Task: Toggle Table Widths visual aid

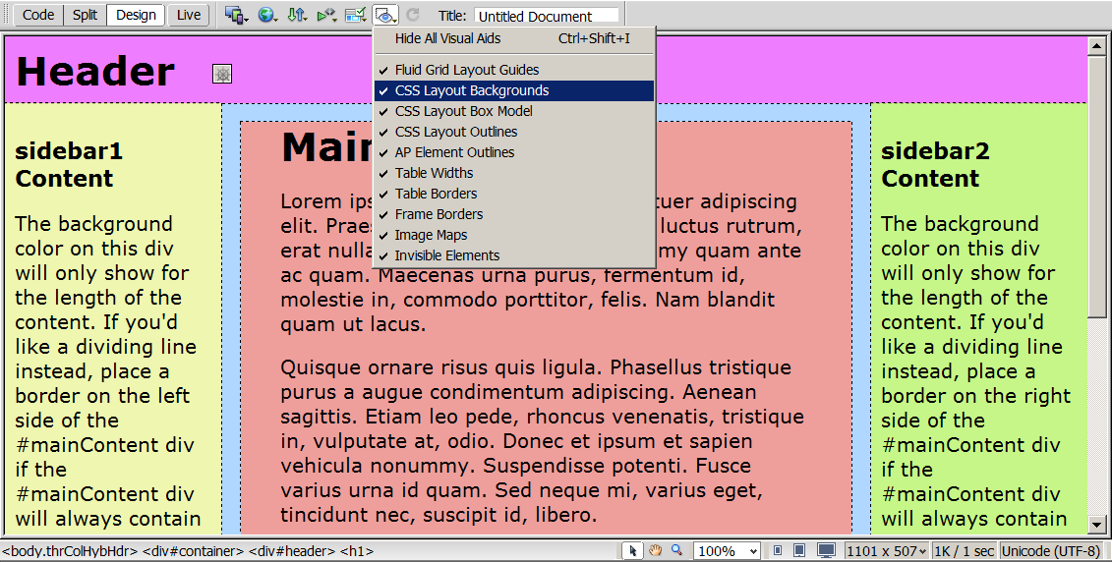Action: tap(513, 172)
